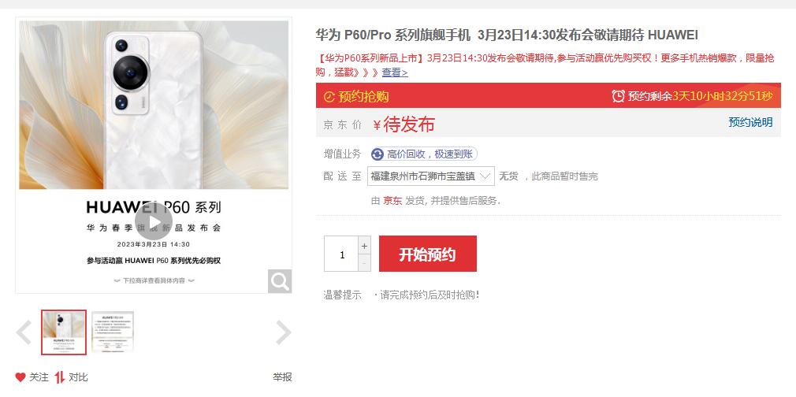Show previous thumbnails with left arrow
The image size is (796, 397).
tap(24, 332)
